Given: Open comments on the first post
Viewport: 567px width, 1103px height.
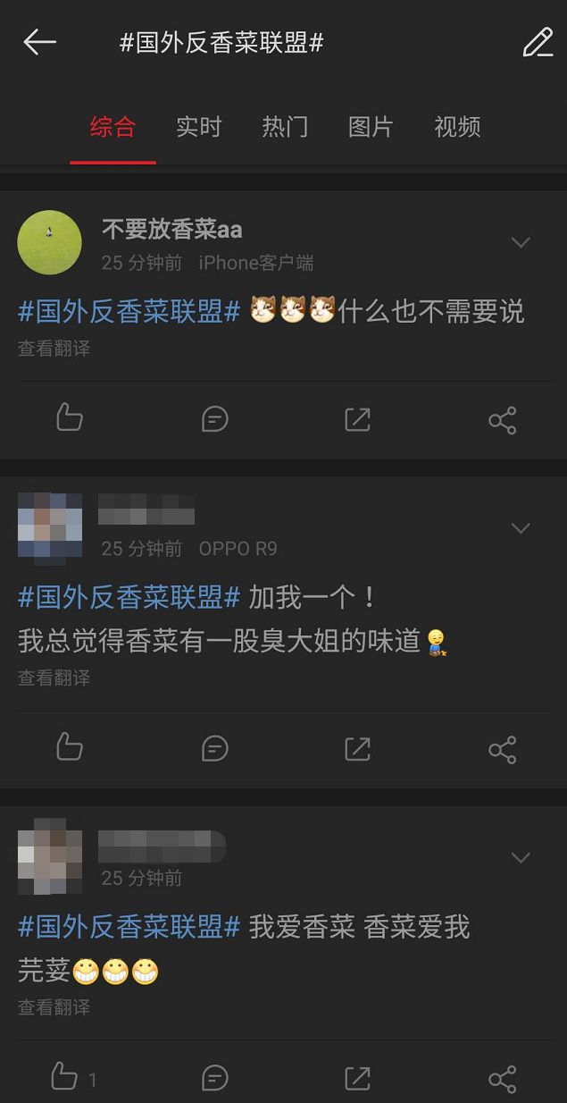Looking at the screenshot, I should click(x=214, y=418).
